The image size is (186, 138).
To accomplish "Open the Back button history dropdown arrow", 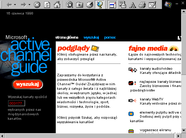I will pyautogui.click(x=15, y=5).
